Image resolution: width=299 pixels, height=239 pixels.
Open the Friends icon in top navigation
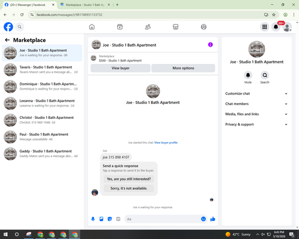(148, 27)
